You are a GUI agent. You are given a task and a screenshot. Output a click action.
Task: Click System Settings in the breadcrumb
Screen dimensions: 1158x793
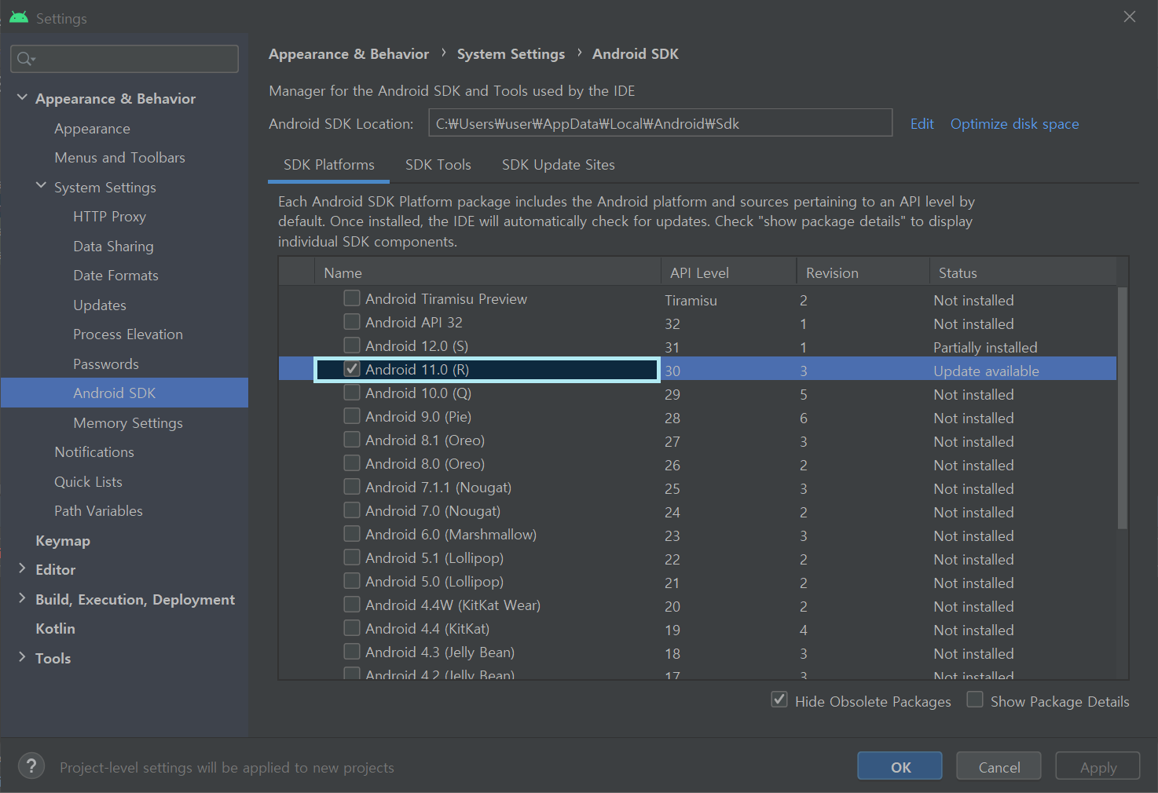pos(511,53)
